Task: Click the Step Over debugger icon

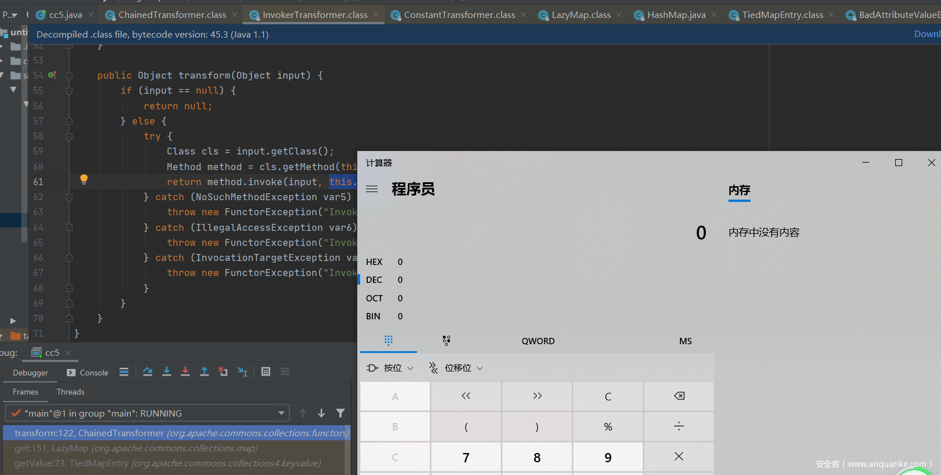Action: click(148, 371)
